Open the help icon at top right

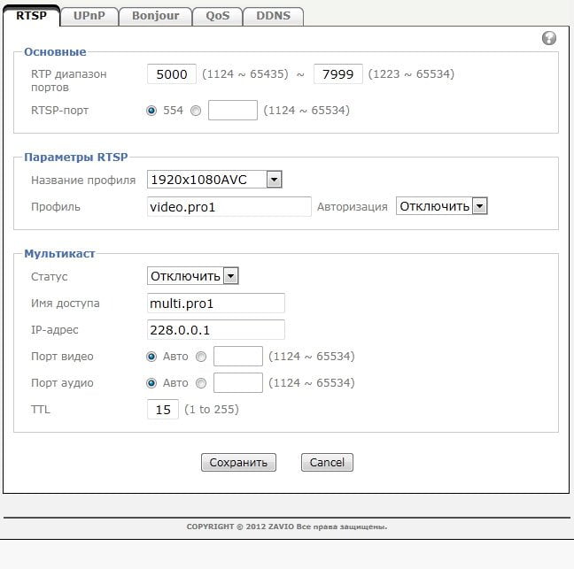pyautogui.click(x=548, y=38)
